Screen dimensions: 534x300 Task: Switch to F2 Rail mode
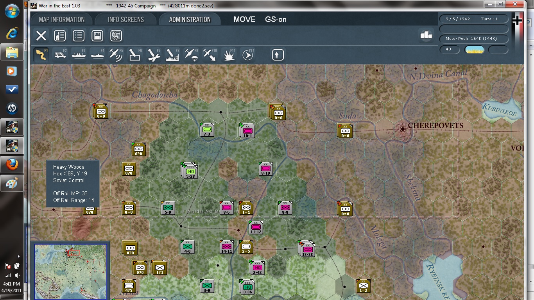60,55
